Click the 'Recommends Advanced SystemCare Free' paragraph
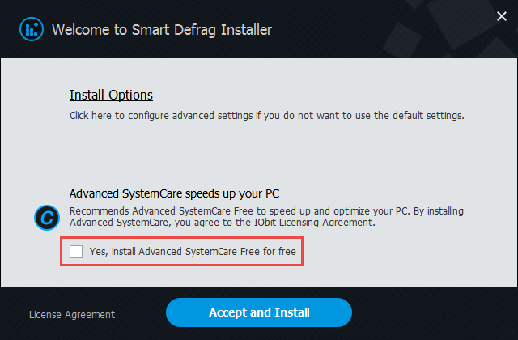The height and width of the screenshot is (340, 518). click(266, 217)
